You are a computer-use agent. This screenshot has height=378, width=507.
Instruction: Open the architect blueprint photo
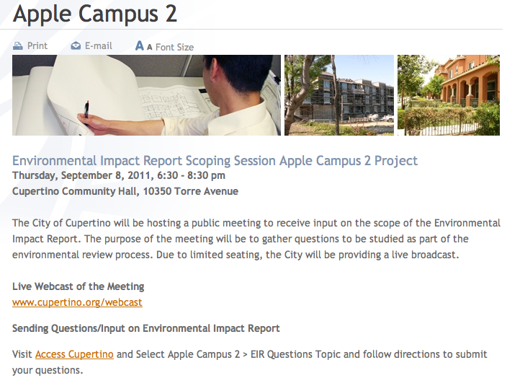146,95
